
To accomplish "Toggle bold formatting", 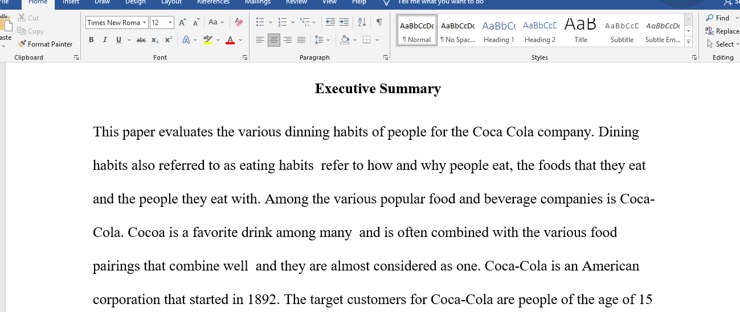I will click(91, 40).
